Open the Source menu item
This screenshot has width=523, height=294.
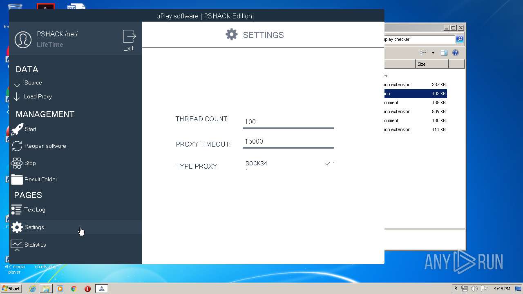coord(33,82)
